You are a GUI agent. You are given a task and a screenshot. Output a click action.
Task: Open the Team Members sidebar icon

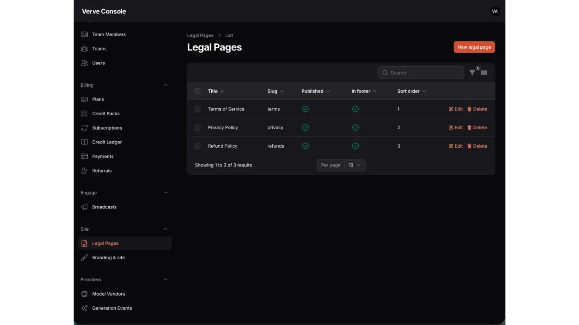coord(84,34)
